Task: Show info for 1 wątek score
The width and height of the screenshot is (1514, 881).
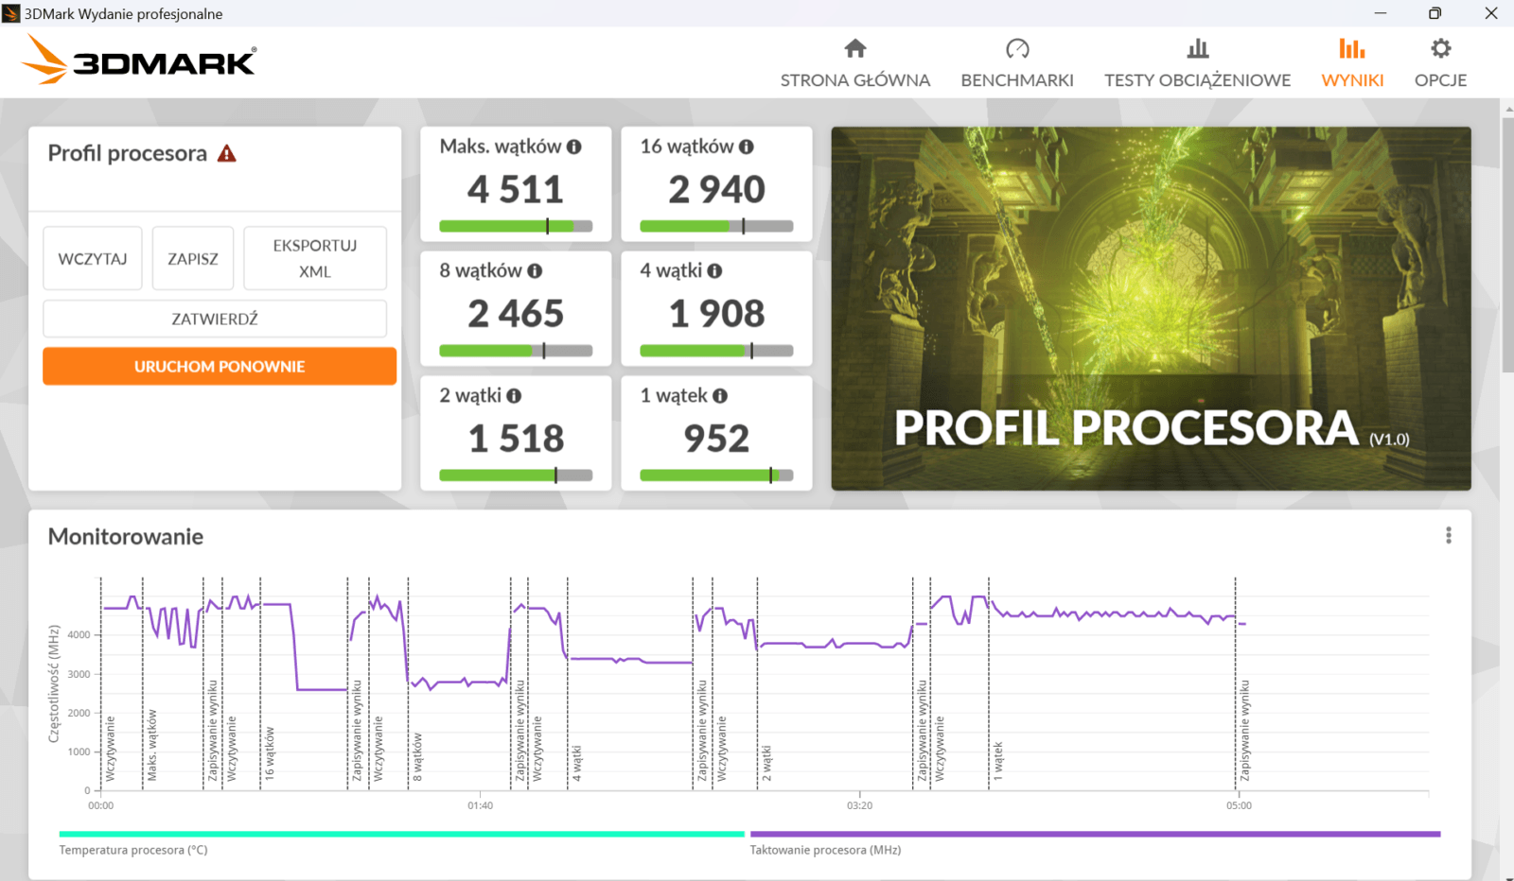Action: (720, 396)
